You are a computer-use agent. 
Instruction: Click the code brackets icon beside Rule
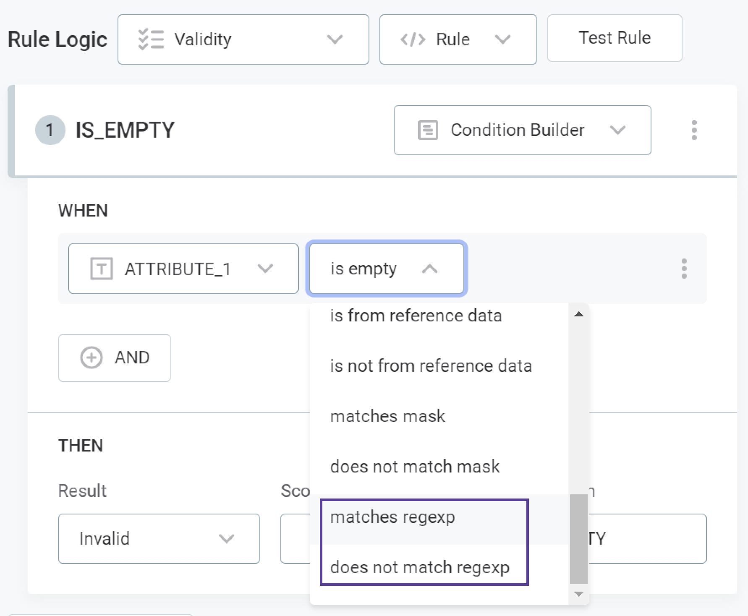pyautogui.click(x=413, y=39)
